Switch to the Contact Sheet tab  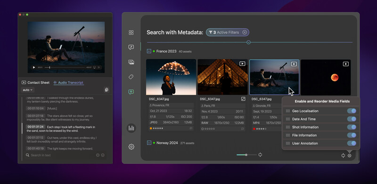pyautogui.click(x=36, y=83)
